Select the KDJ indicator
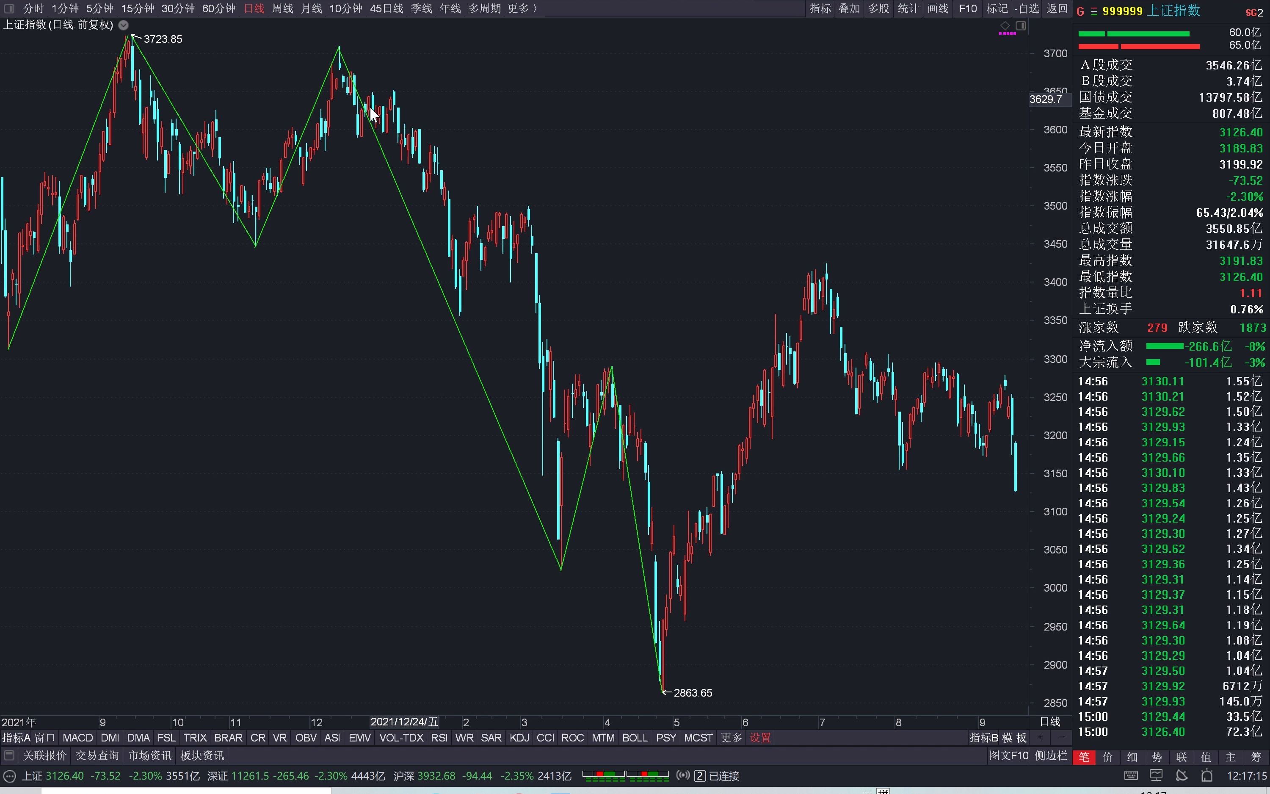The image size is (1270, 794). click(x=519, y=737)
